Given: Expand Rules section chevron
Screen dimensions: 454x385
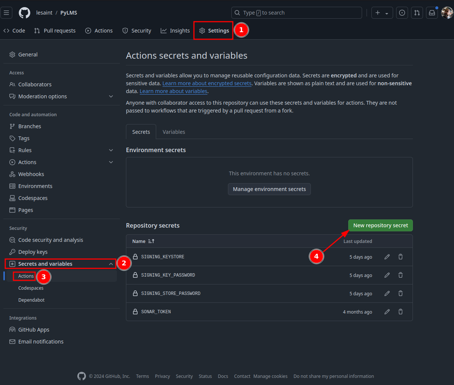Looking at the screenshot, I should (111, 150).
